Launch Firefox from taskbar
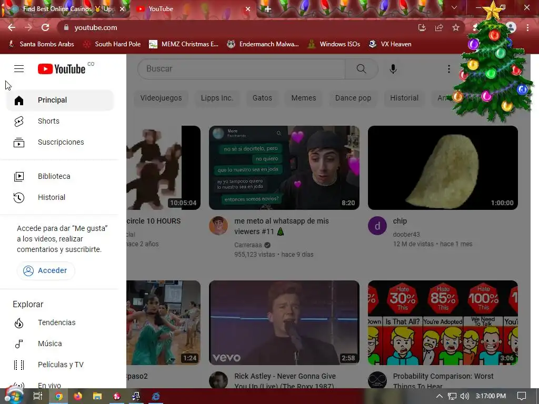Viewport: 539px width, 404px height. tap(78, 396)
